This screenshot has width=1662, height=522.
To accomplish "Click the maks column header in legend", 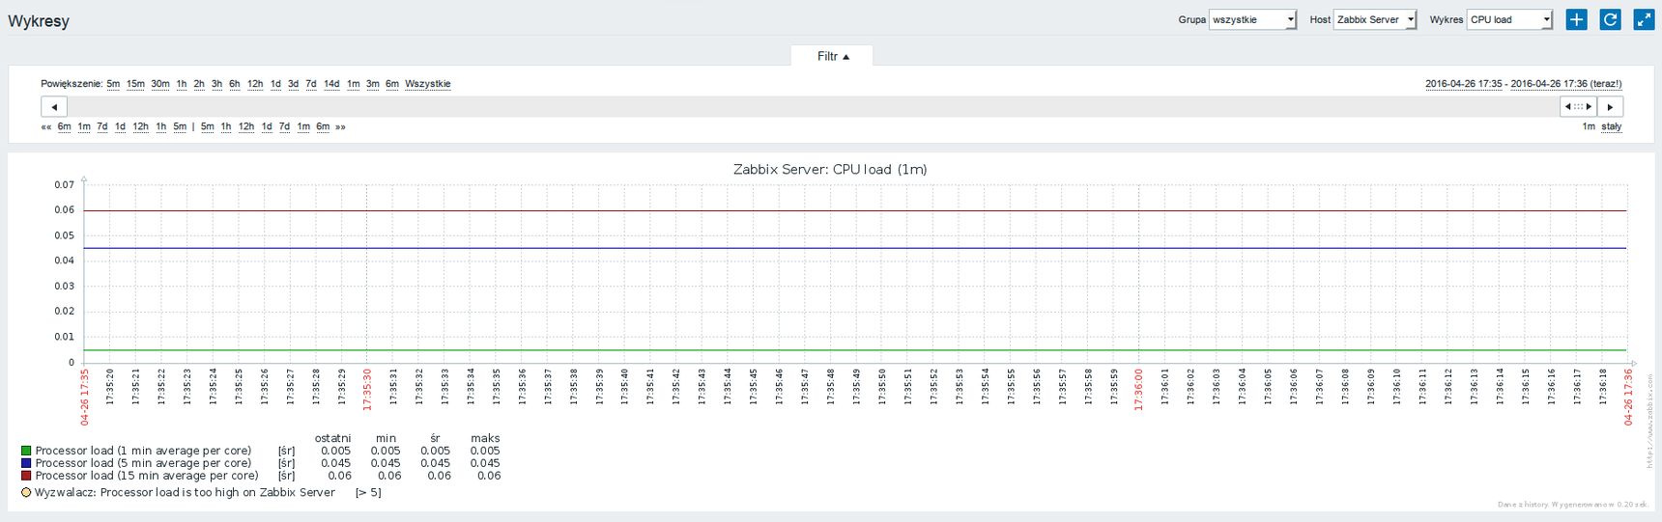I will [x=485, y=438].
